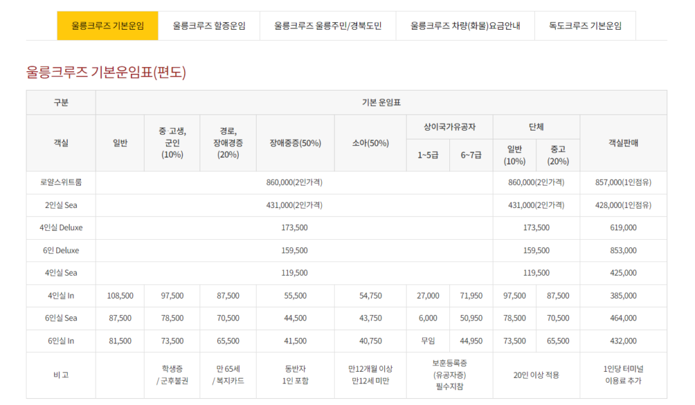Click the 425,000 room sale price

(x=623, y=273)
